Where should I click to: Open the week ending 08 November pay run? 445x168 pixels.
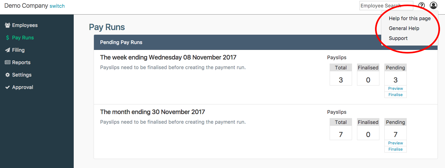(168, 57)
